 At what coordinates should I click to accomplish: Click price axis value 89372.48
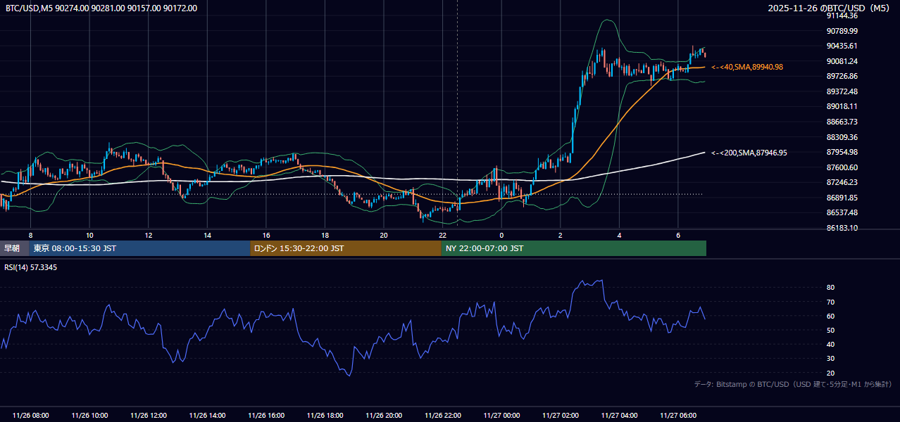[x=842, y=91]
